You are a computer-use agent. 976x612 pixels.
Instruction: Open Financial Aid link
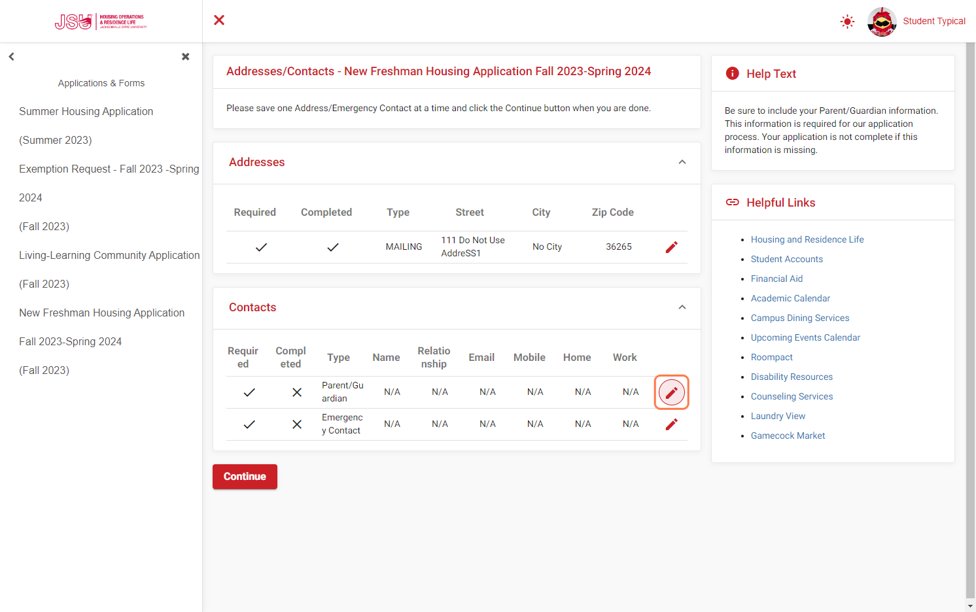click(x=776, y=279)
